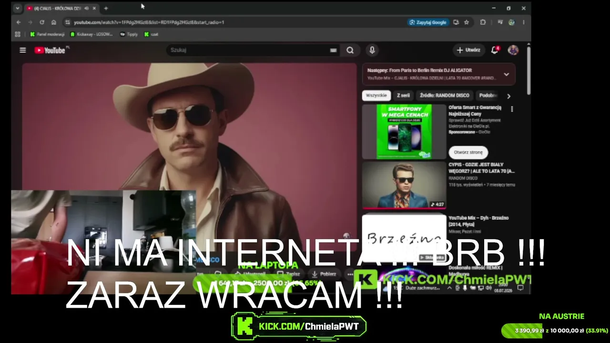Screen dimensions: 610x343
Task: Click the Zapytaj Google button
Action: pos(428,22)
